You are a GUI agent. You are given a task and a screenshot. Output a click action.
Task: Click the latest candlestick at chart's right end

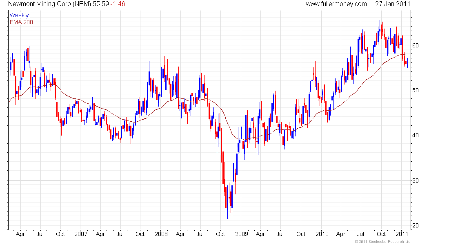click(407, 65)
